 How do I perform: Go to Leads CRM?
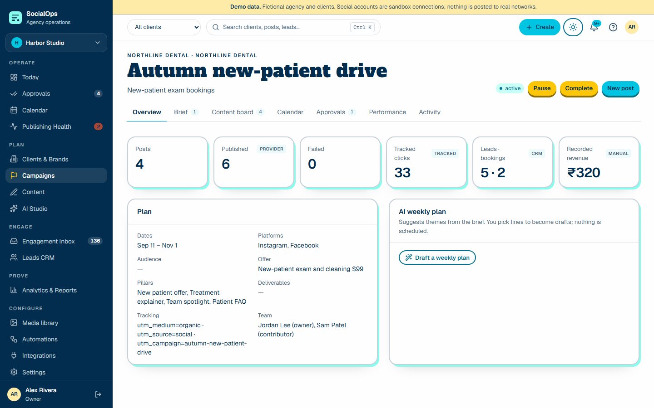coord(56,257)
